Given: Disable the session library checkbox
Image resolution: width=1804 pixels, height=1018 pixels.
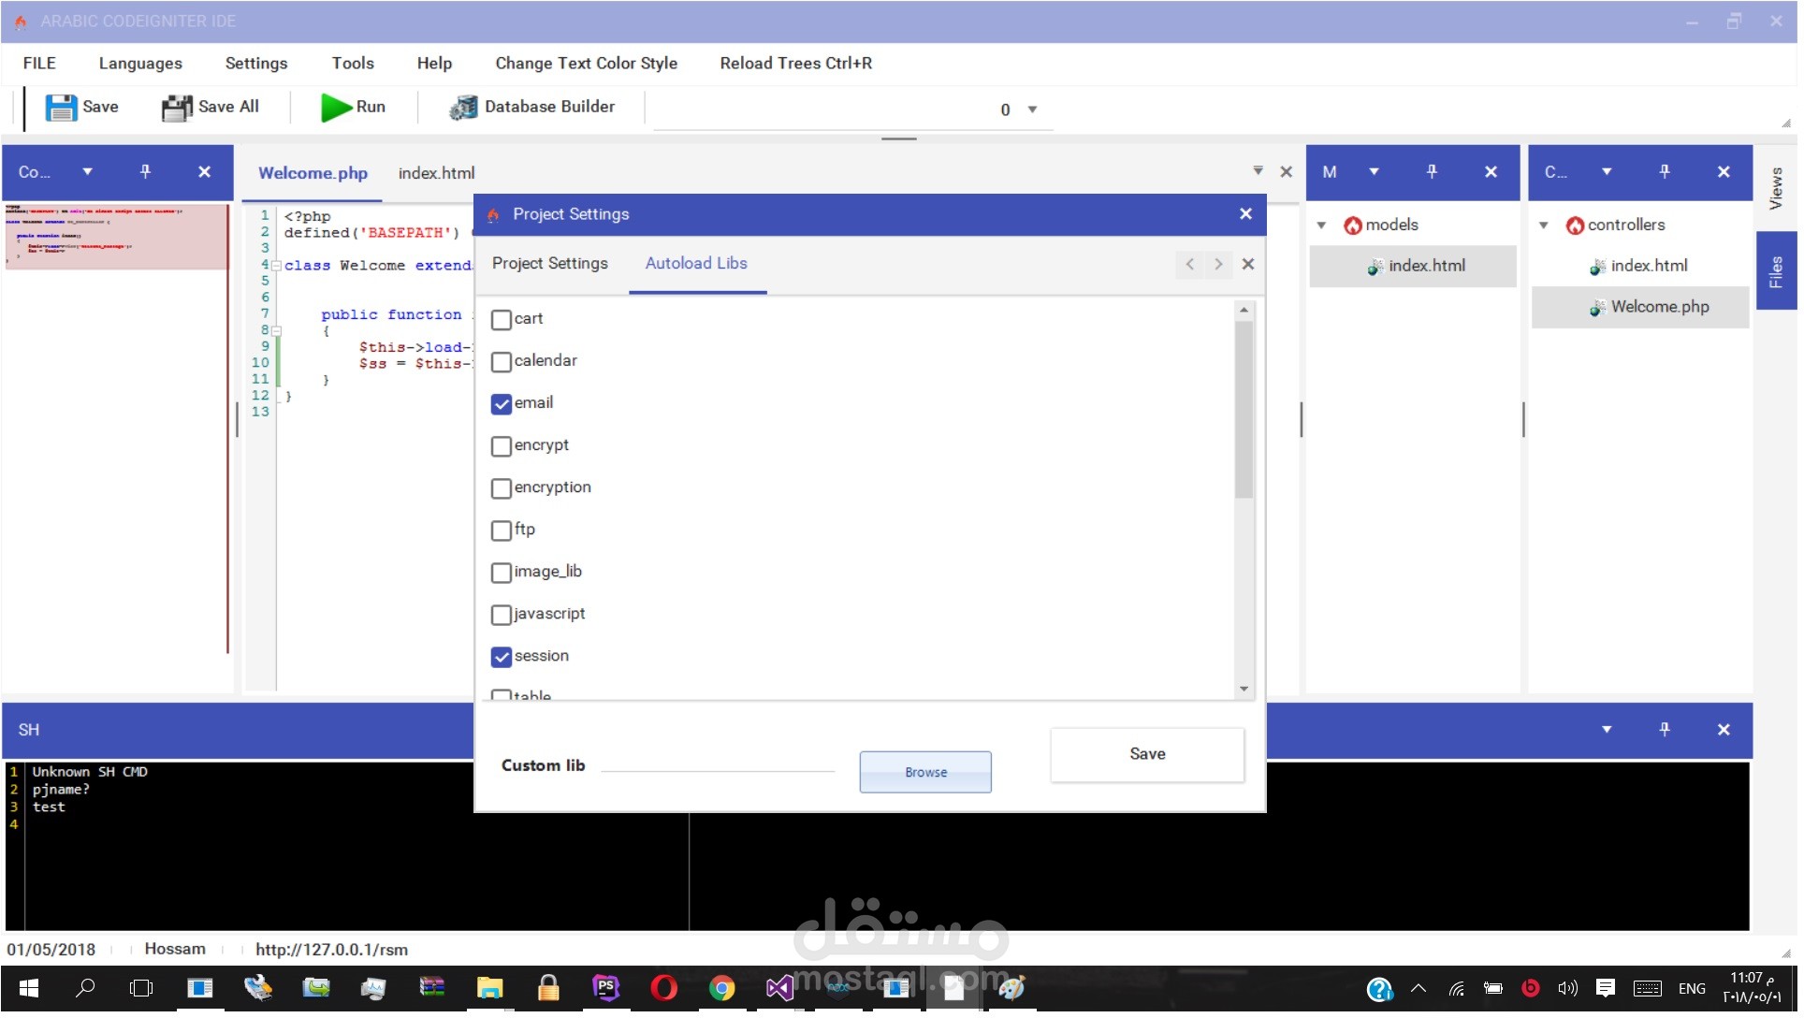Looking at the screenshot, I should (x=502, y=656).
